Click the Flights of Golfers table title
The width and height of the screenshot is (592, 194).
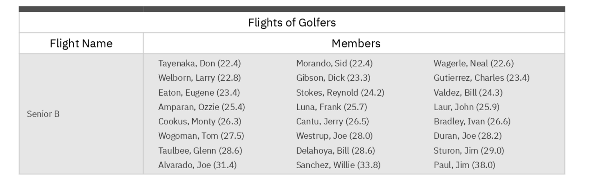(x=292, y=22)
